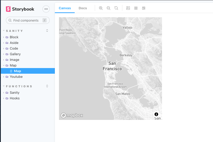Image resolution: width=213 pixels, height=142 pixels.
Task: Switch to the Docs tab
Action: coord(83,8)
